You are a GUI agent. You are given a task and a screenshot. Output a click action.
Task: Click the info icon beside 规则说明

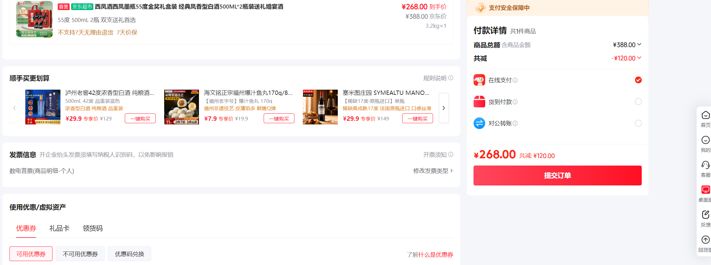[451, 78]
